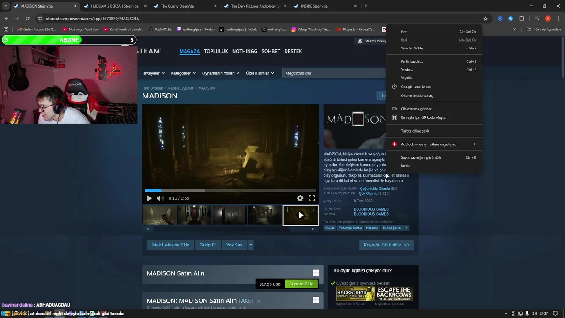Screen dimensions: 565x318
Task: Click the Takip Et button
Action: pos(208,245)
